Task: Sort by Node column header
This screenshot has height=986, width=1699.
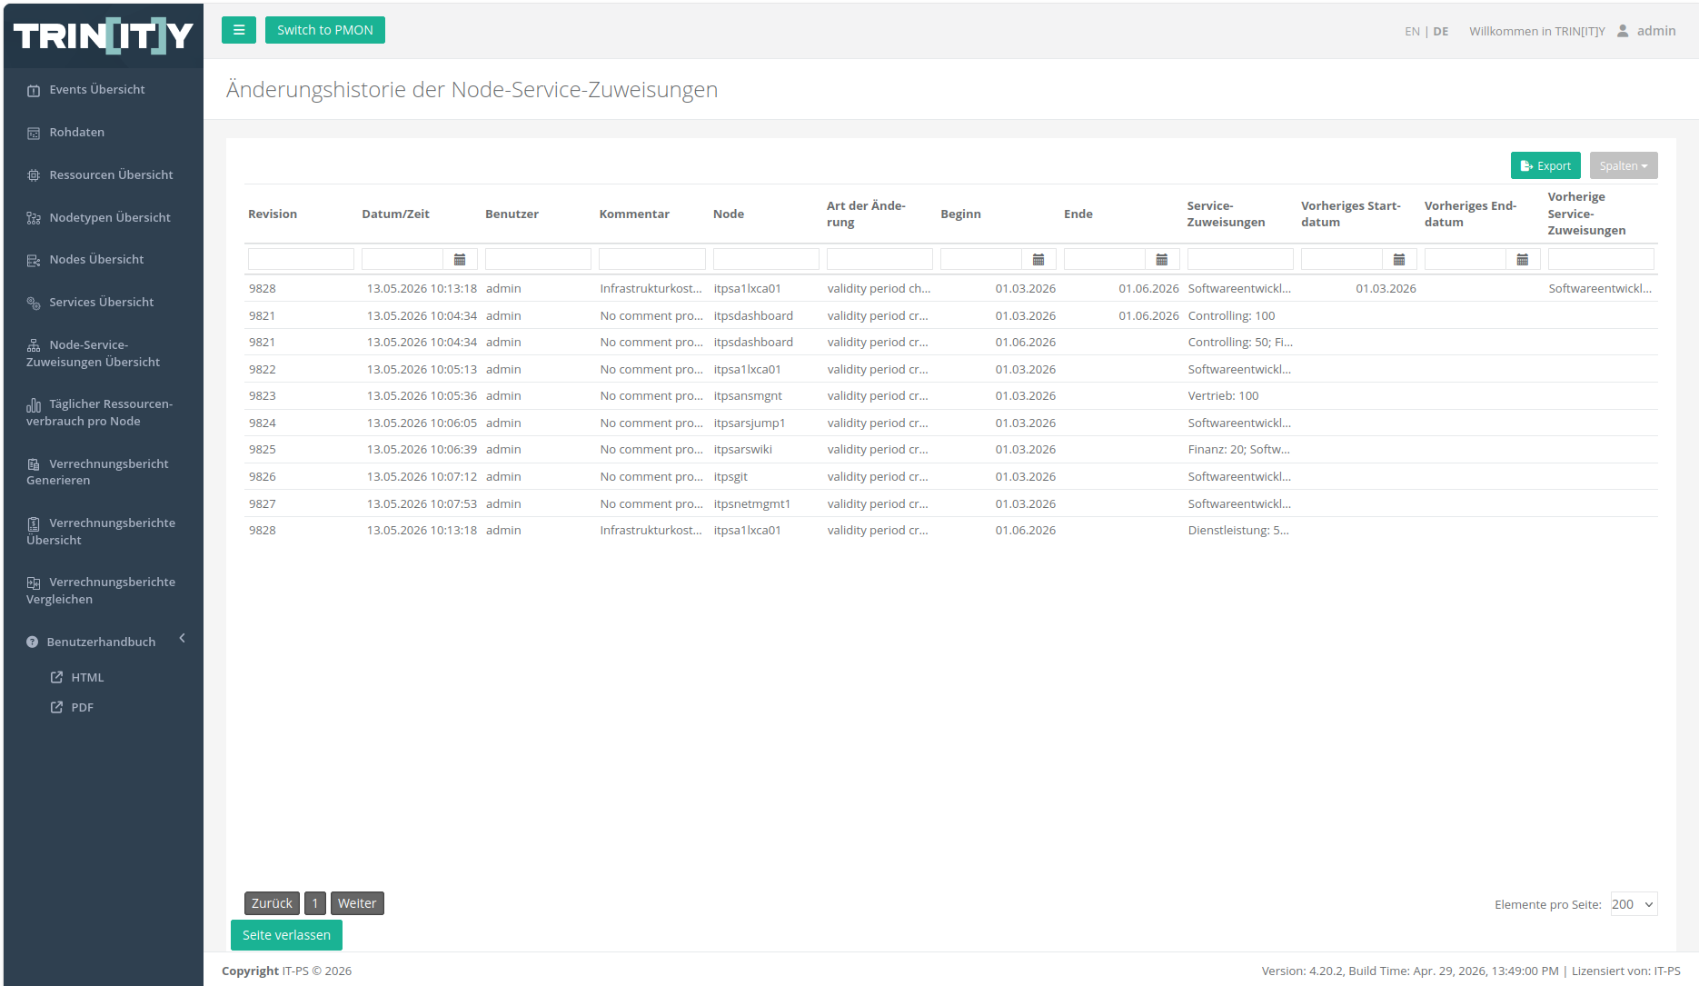Action: [x=729, y=214]
